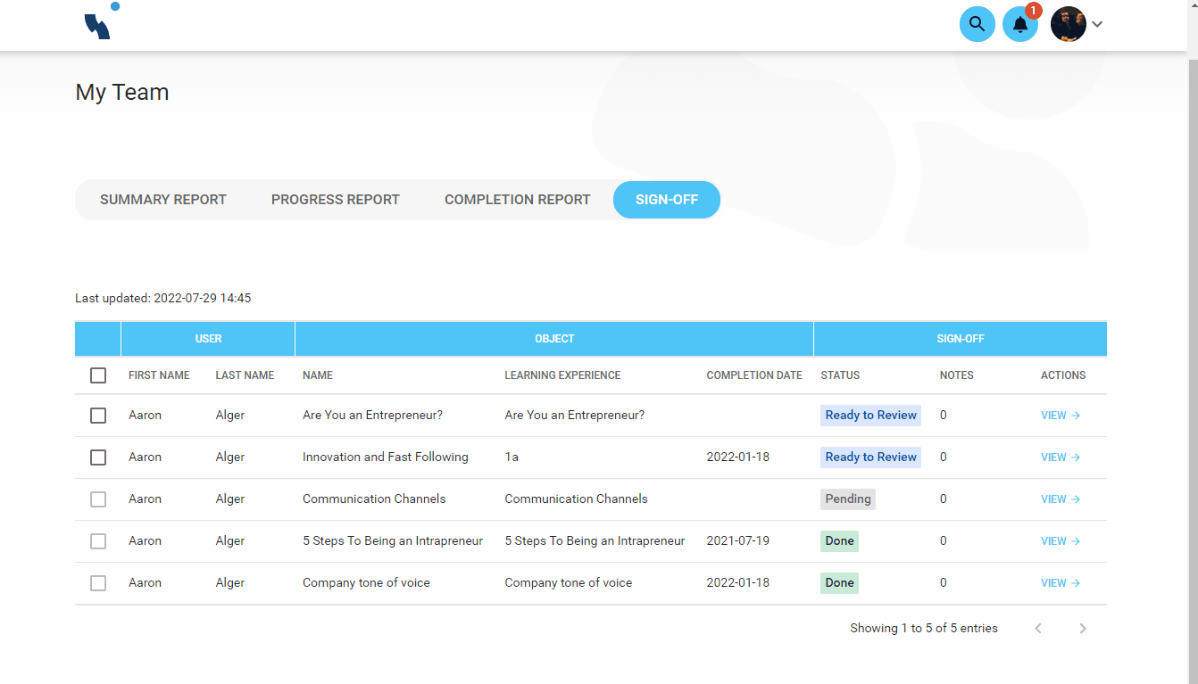Viewport: 1198px width, 684px height.
Task: Click the next page arrow in pagination
Action: coord(1083,628)
